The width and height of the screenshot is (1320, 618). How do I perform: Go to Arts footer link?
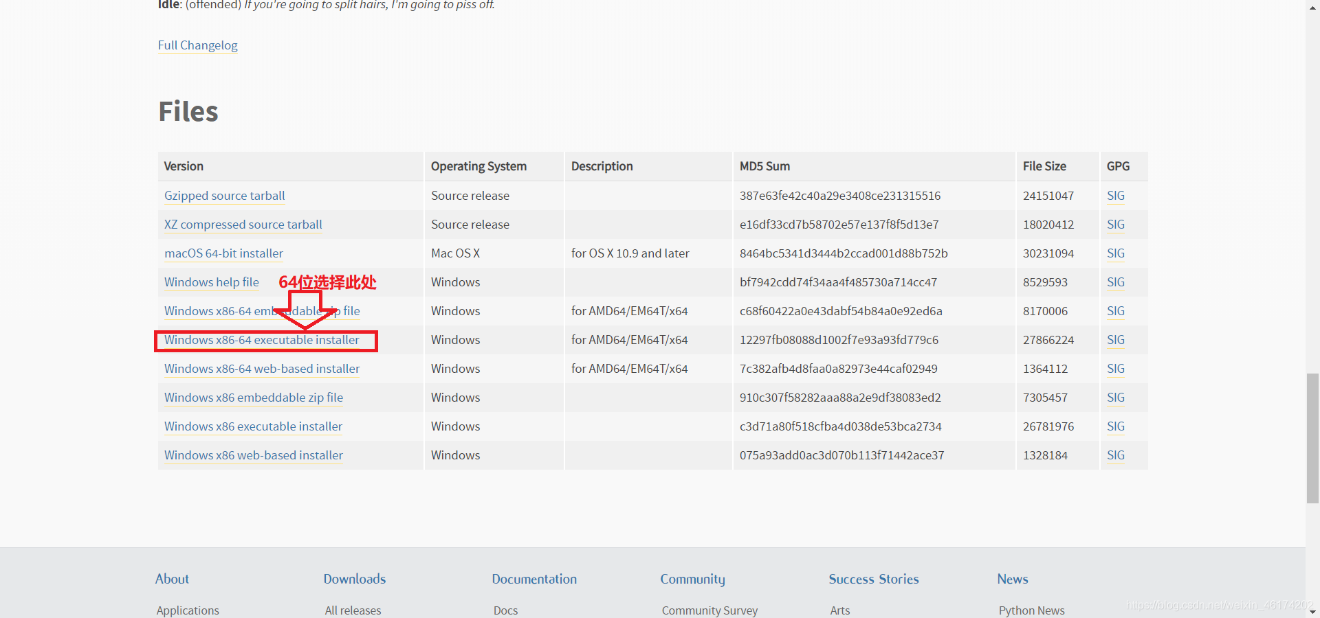point(840,610)
